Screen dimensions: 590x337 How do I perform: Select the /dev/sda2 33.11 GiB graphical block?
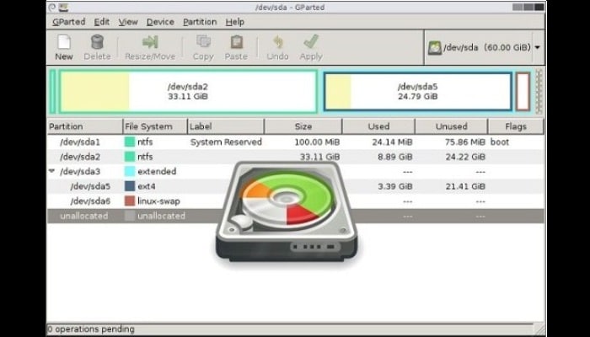coord(188,91)
